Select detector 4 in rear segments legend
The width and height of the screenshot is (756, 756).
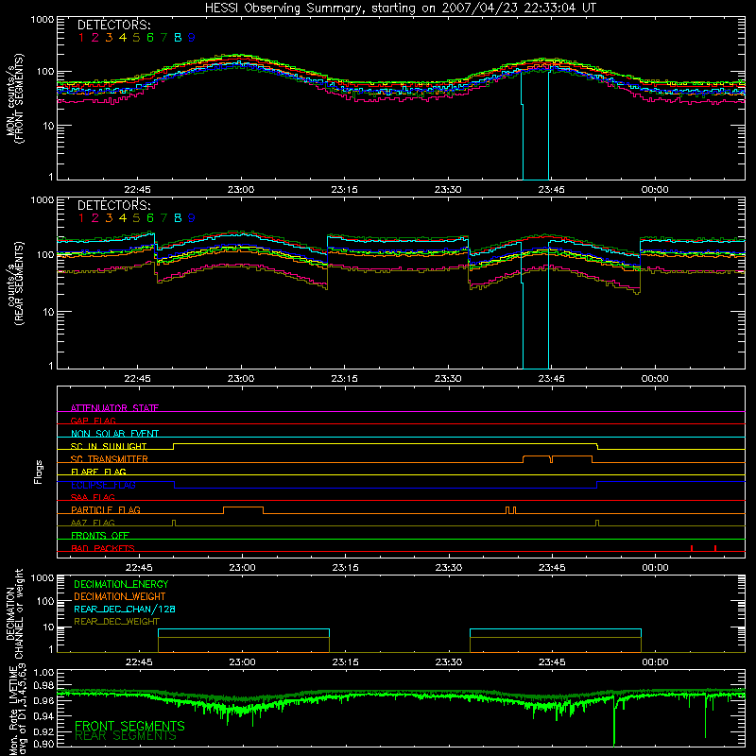123,218
